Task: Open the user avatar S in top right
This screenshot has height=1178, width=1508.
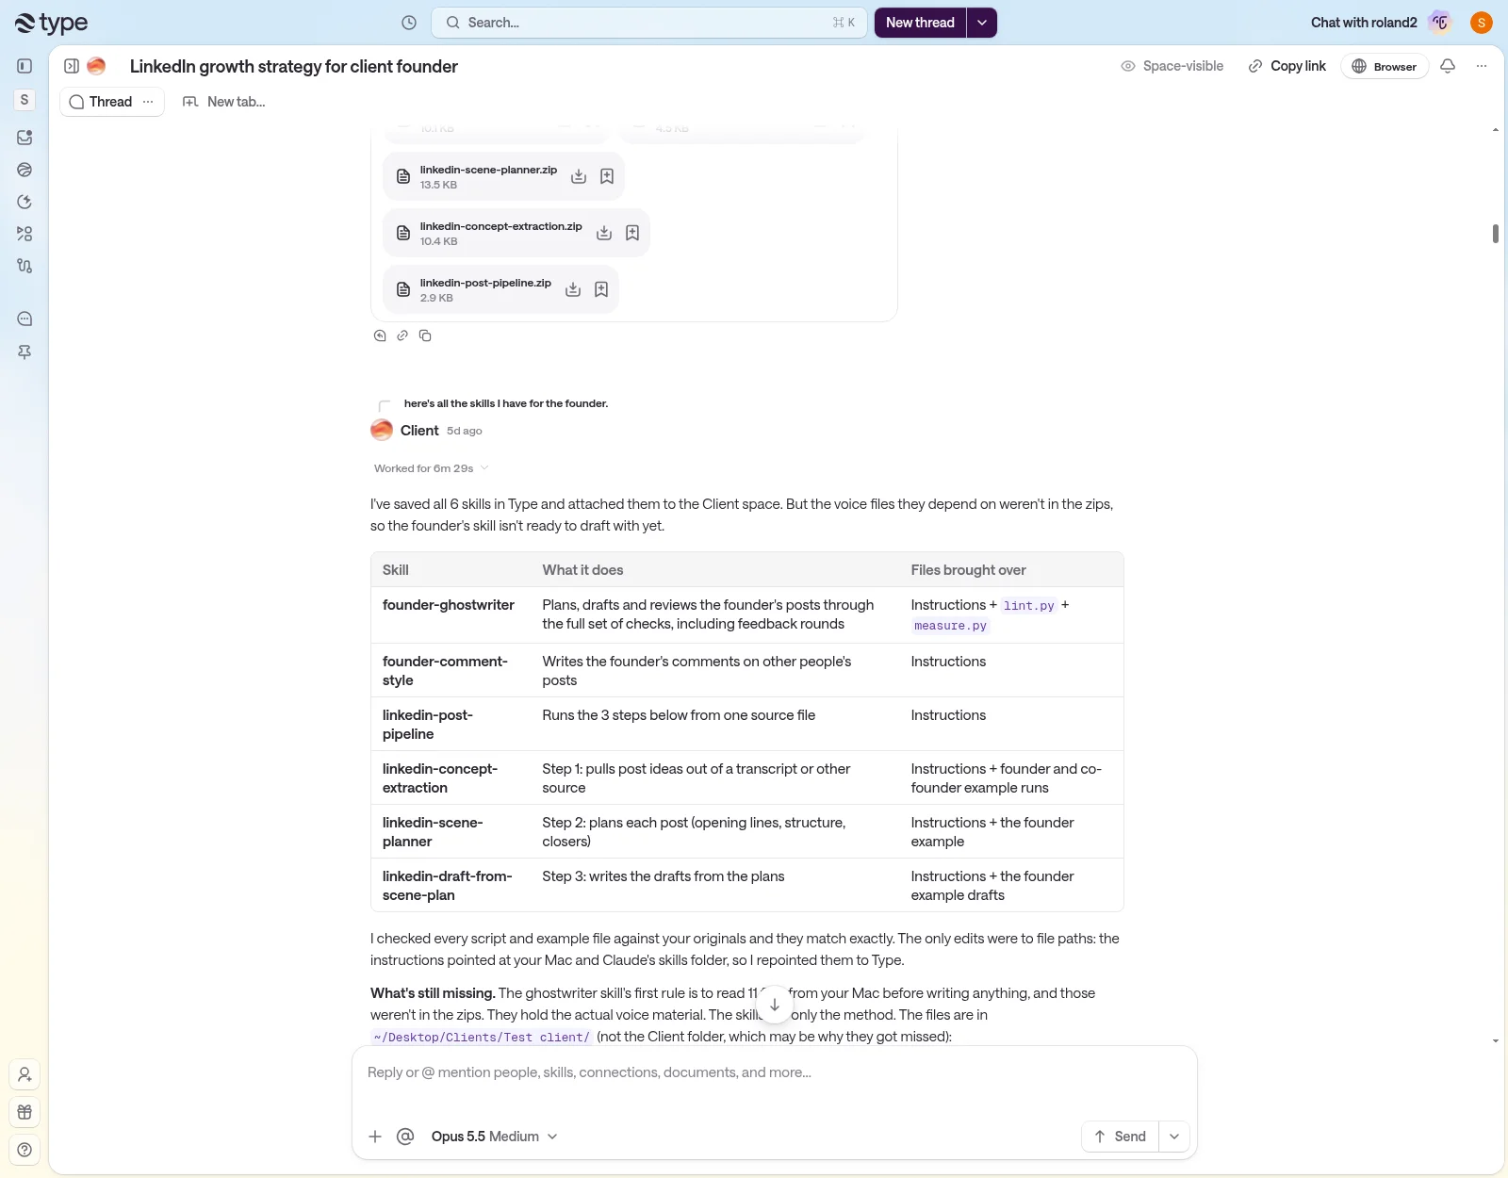Action: click(1482, 23)
